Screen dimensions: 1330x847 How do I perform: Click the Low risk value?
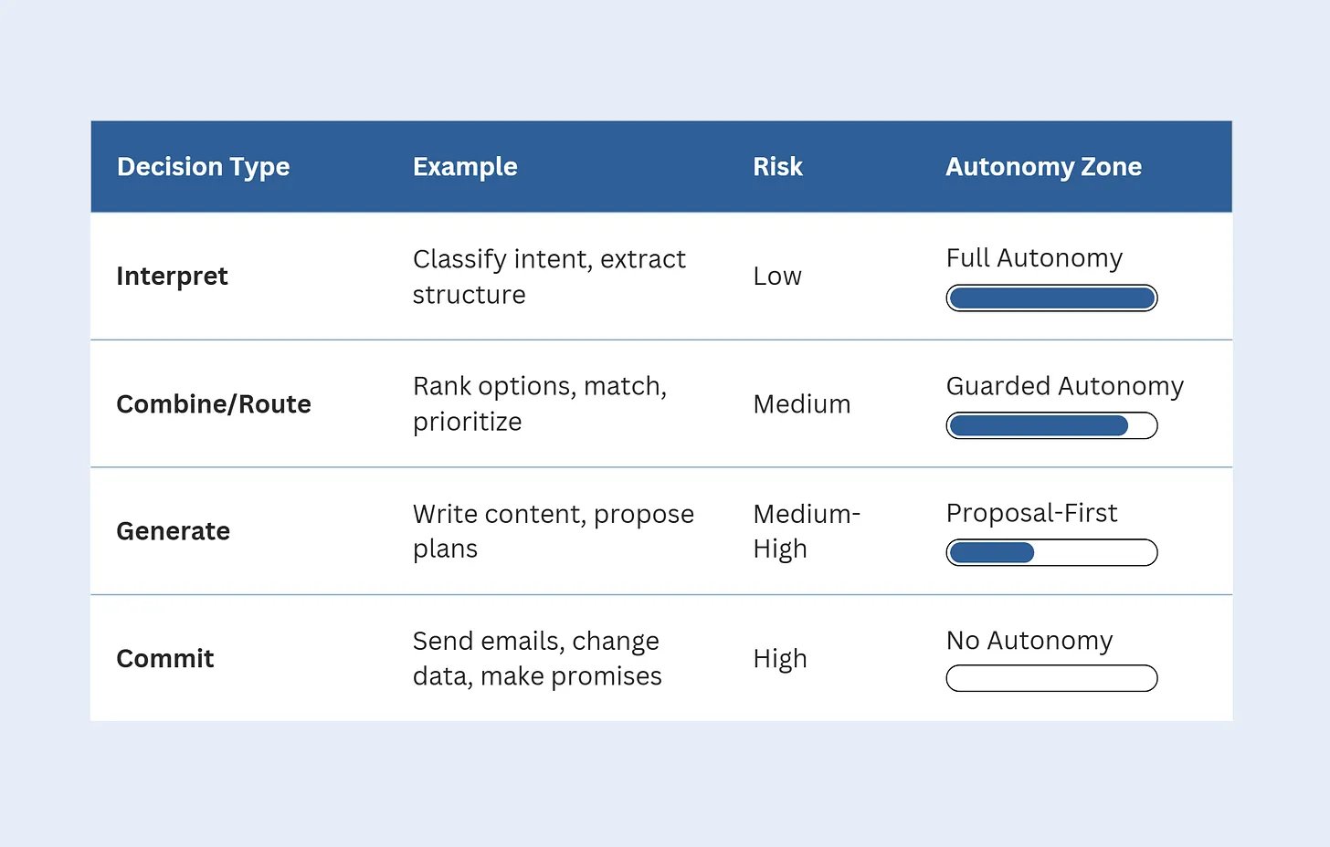pos(777,276)
